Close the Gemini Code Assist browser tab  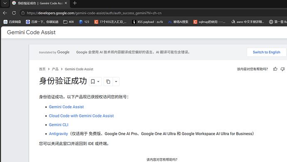(66, 3)
